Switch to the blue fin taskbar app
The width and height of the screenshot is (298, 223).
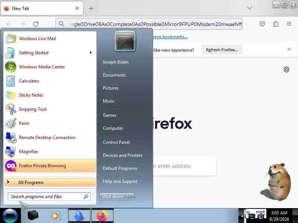(79, 216)
